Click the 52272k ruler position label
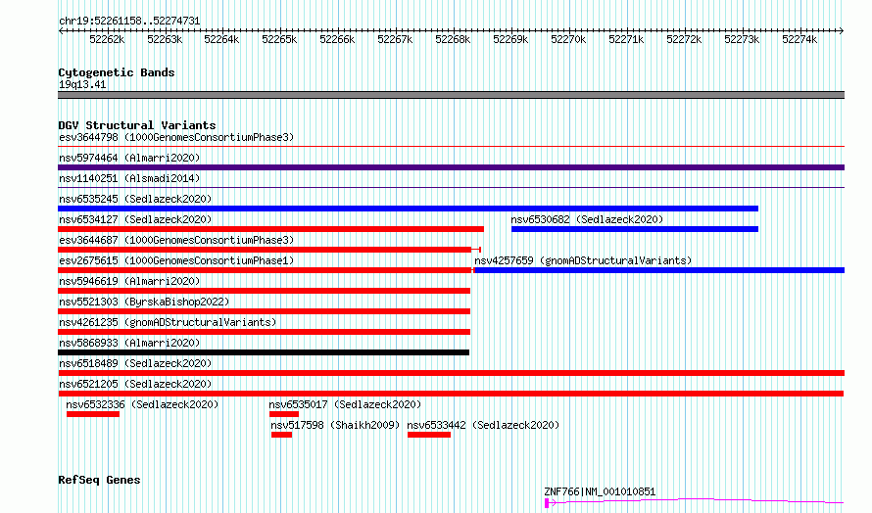Screen dimensions: 872x513 pyautogui.click(x=685, y=39)
